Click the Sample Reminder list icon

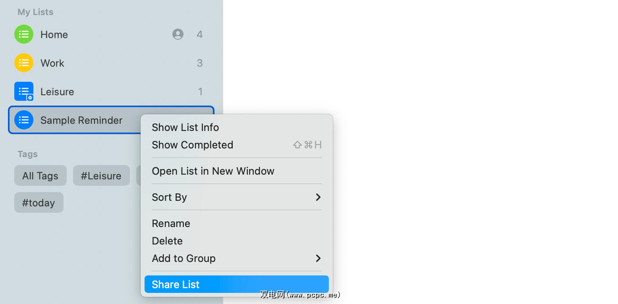click(x=24, y=120)
